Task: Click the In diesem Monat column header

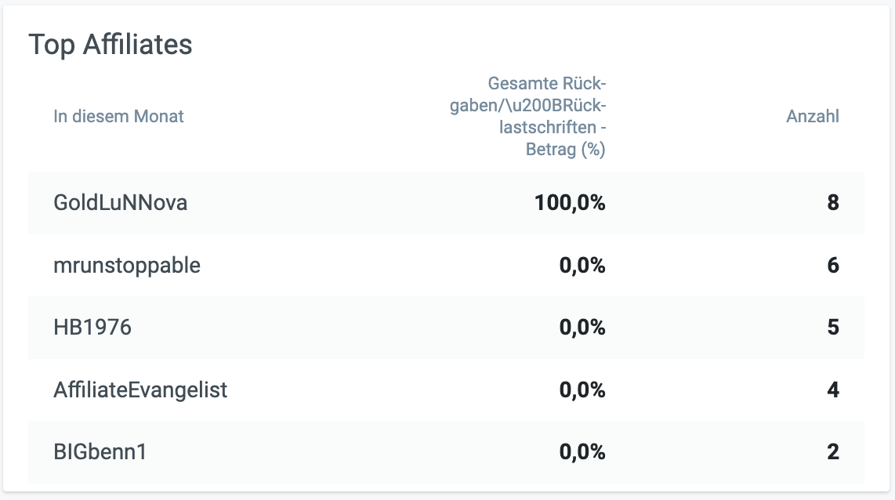Action: tap(118, 117)
